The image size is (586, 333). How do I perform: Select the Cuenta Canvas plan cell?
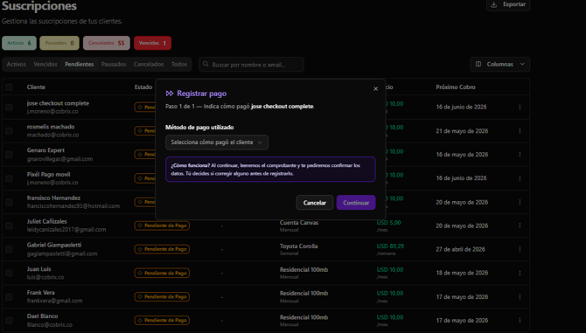coord(299,225)
